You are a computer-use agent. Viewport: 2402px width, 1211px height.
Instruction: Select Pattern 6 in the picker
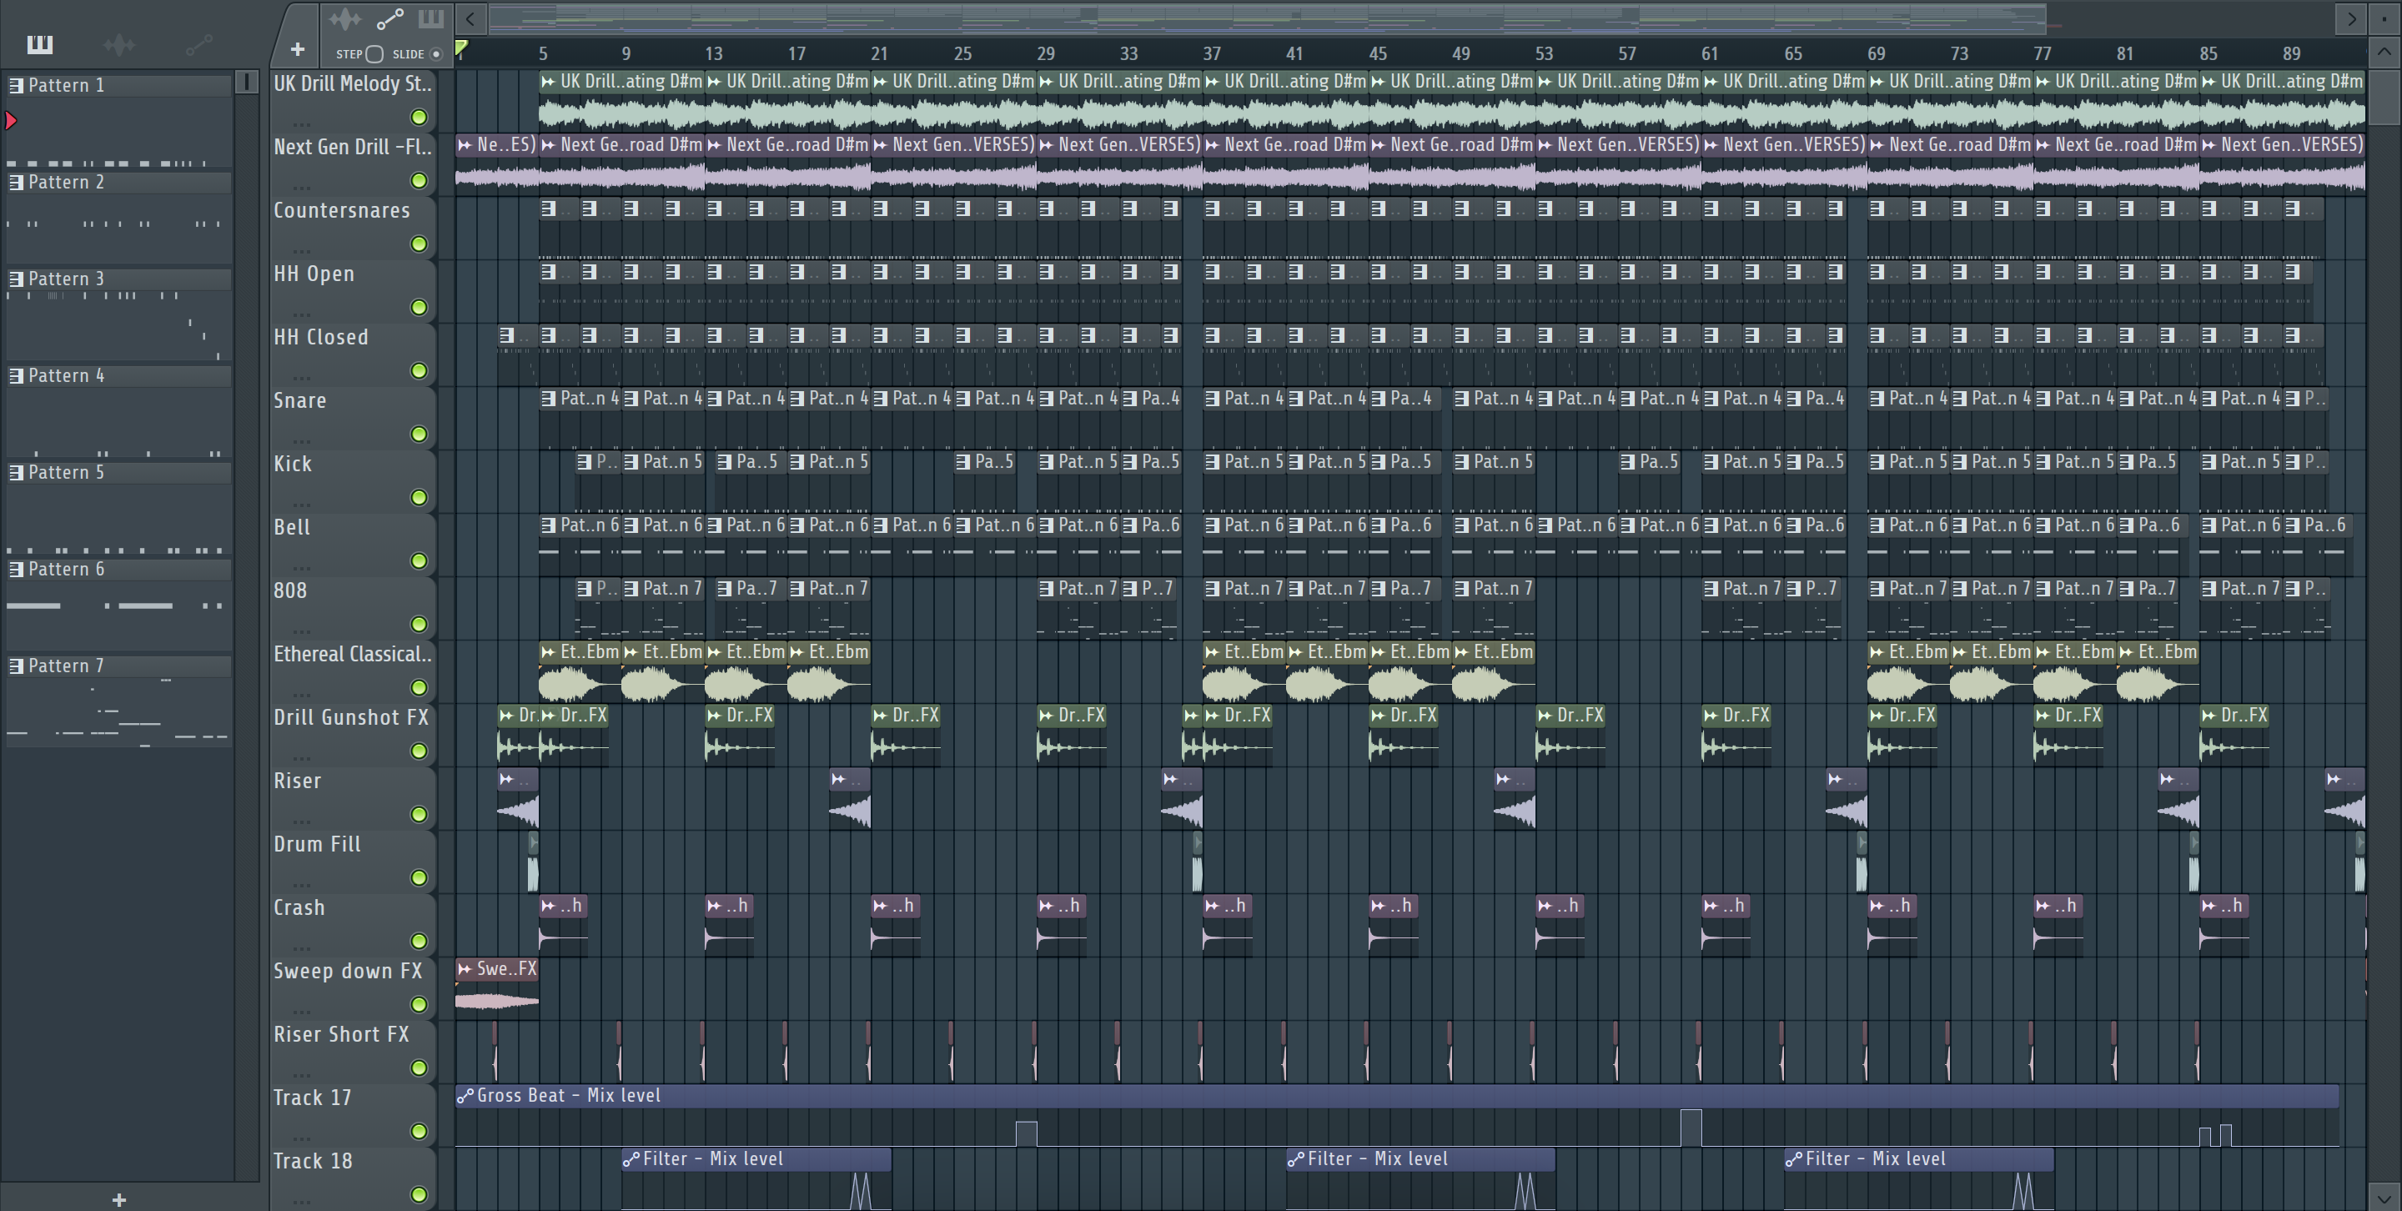118,570
